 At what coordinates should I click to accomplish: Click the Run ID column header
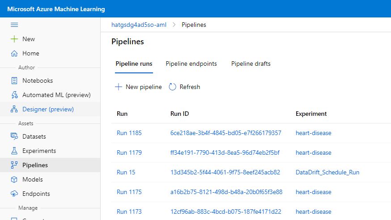(179, 114)
